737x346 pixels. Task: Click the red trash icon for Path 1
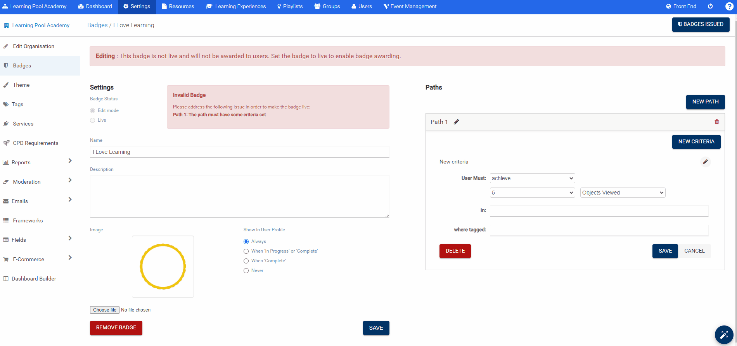pyautogui.click(x=716, y=122)
